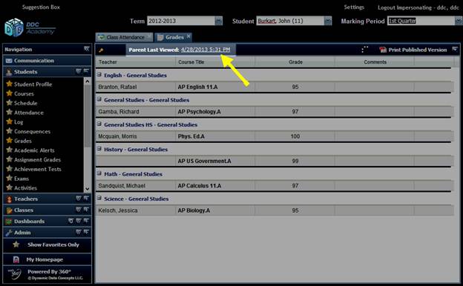Collapse the Navigation panel
Image resolution: width=463 pixels, height=286 pixels.
tap(87, 49)
